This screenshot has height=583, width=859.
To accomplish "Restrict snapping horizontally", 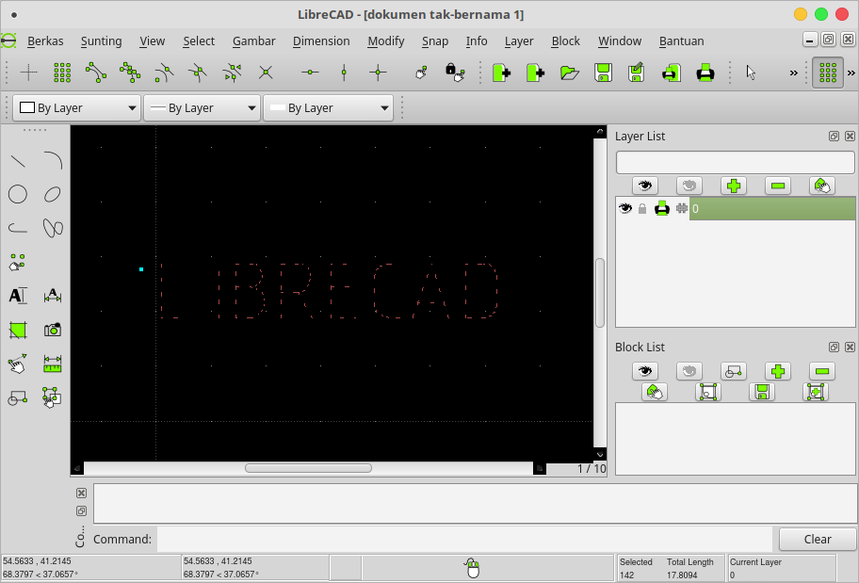I will pos(310,73).
